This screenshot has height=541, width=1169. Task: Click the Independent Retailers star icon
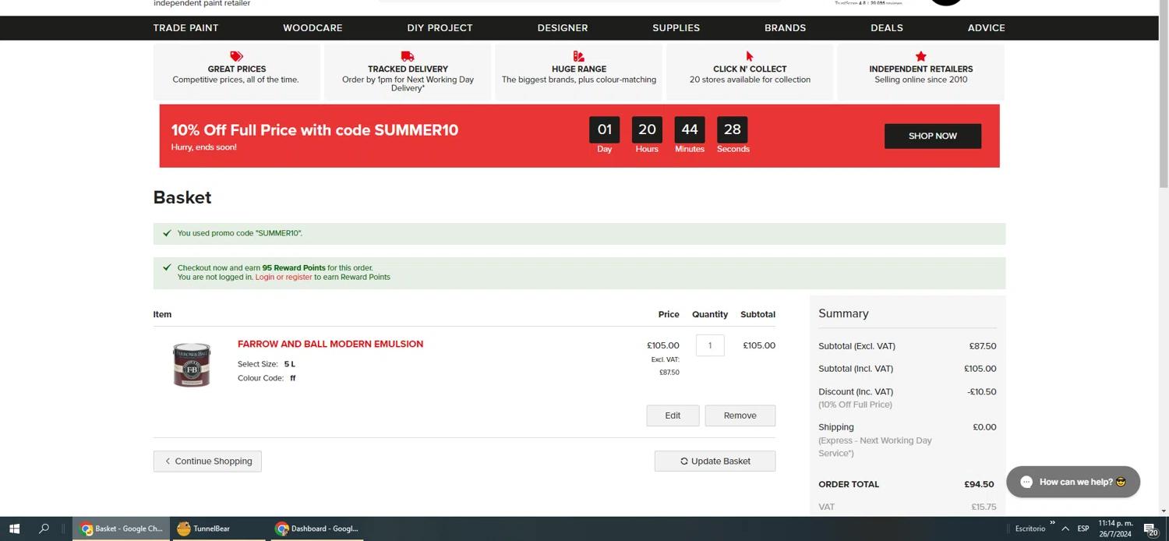(921, 56)
